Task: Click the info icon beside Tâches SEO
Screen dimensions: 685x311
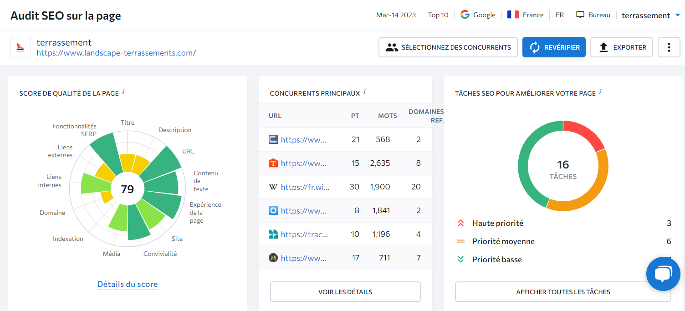Action: (600, 92)
